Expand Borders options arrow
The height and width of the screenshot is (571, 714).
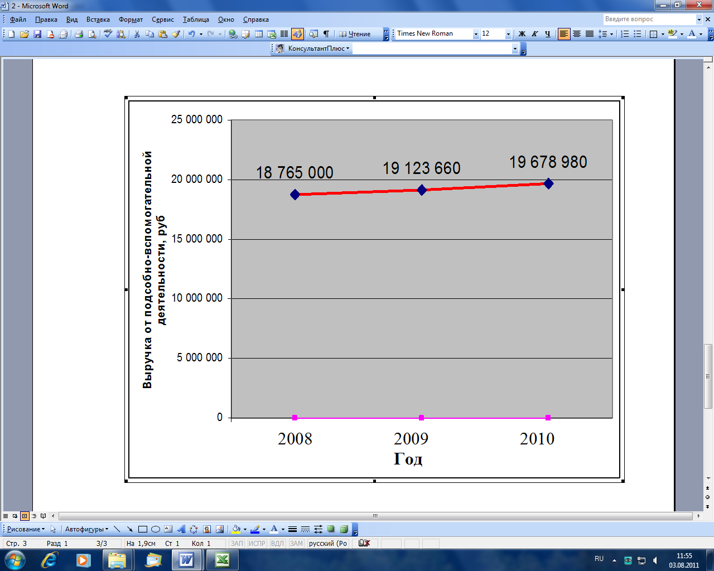(x=662, y=34)
